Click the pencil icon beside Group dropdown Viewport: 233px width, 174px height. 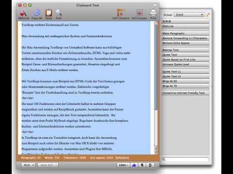coord(208,15)
